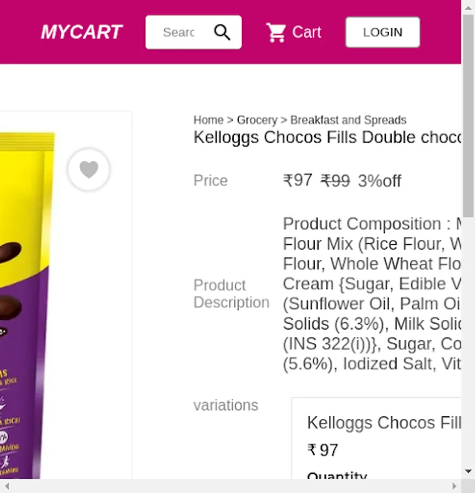Navigate to the Grocery breadcrumb
Viewport: 475px width, 493px height.
tap(257, 120)
